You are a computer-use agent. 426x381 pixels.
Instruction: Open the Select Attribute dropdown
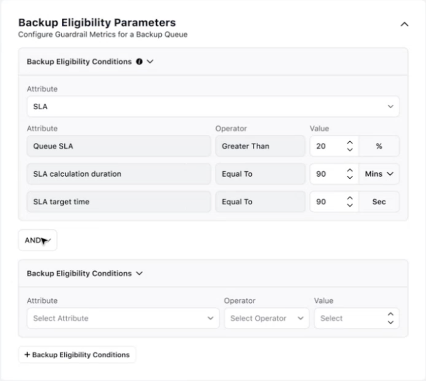point(123,318)
